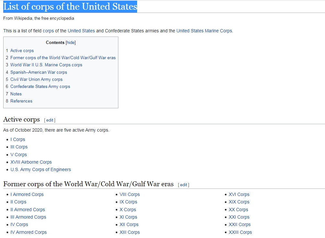Viewport: 325px width, 238px height.
Task: Jump to the Notes section
Action: click(16, 94)
